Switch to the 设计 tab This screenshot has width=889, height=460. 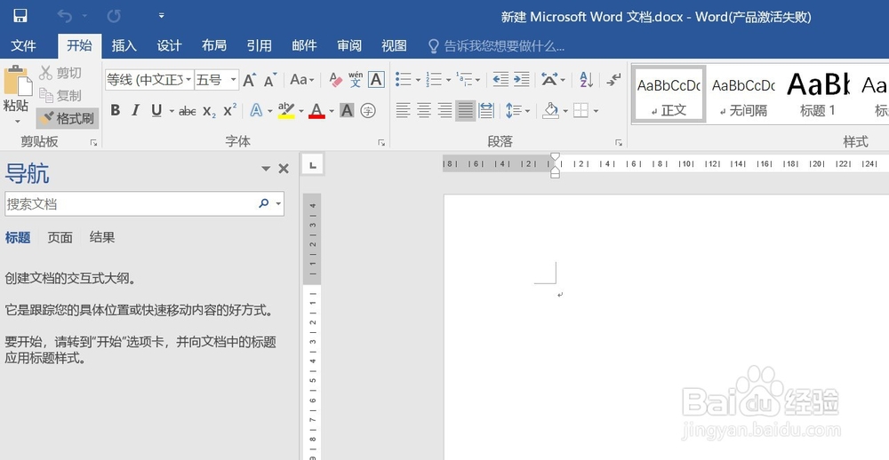click(x=169, y=46)
